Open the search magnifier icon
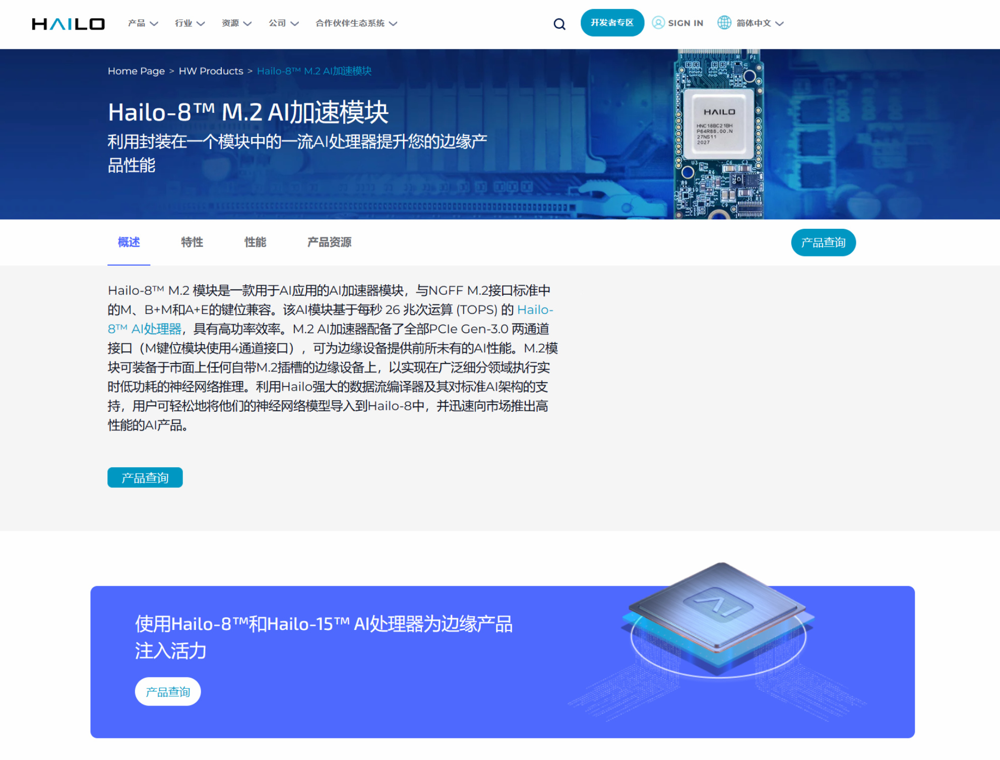 coord(559,24)
